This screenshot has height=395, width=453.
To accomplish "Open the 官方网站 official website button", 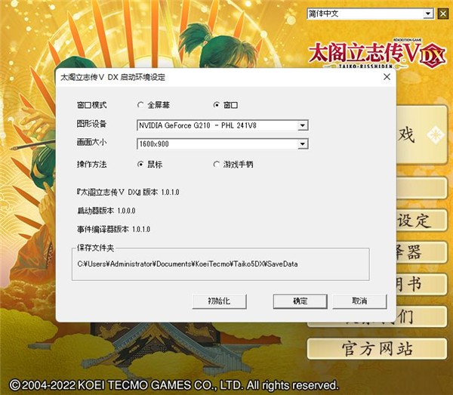I will [377, 349].
